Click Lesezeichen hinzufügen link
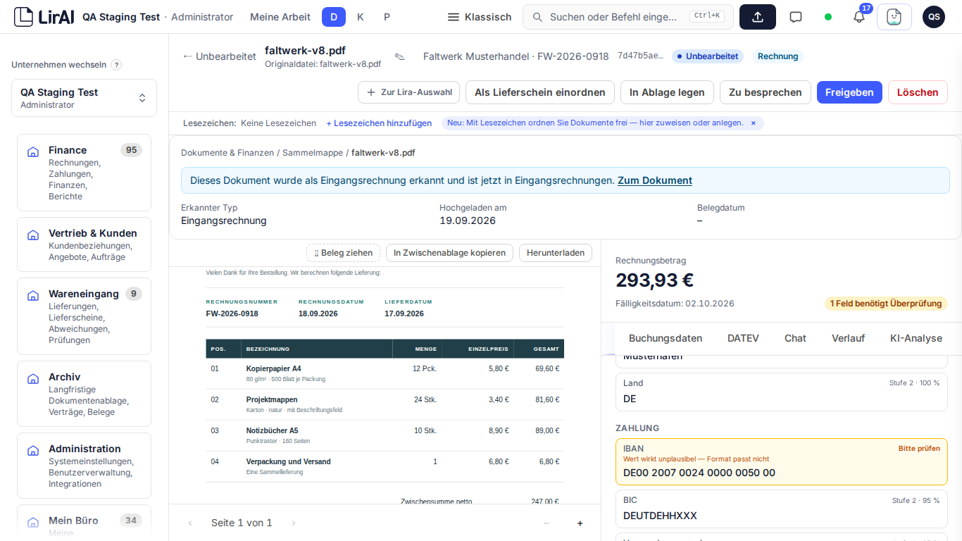The width and height of the screenshot is (962, 541). [379, 123]
